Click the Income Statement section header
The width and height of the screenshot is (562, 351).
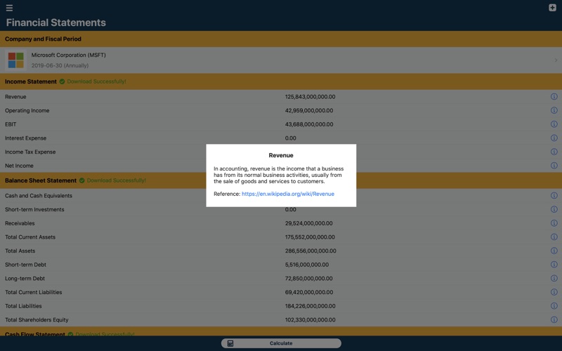click(x=281, y=81)
